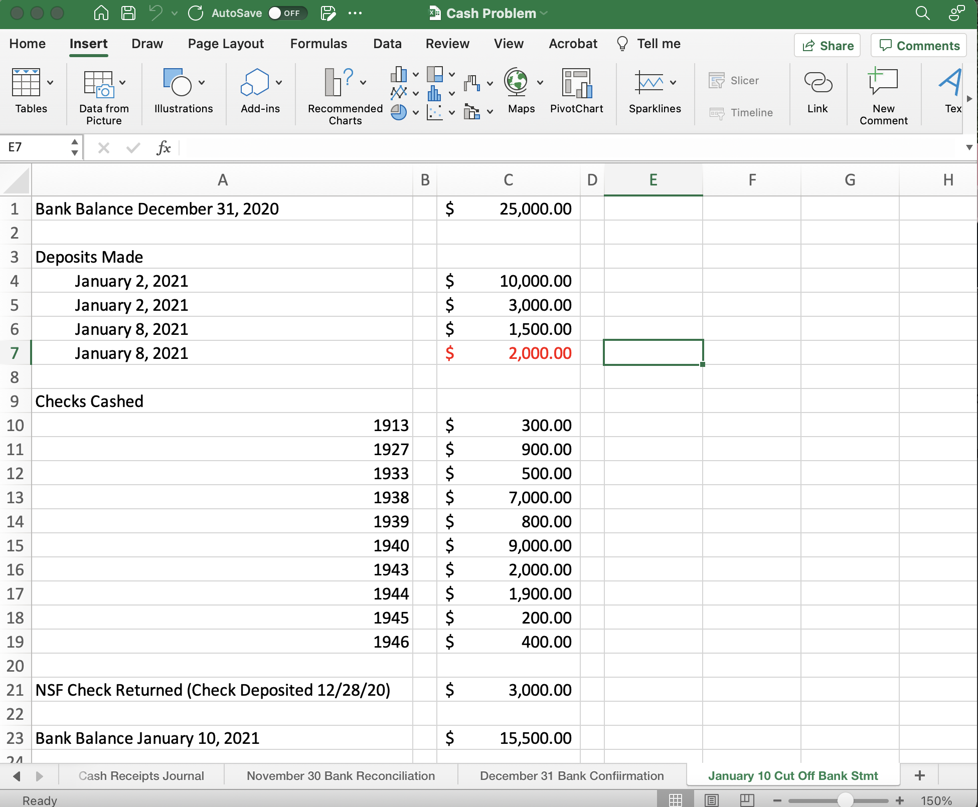Screen dimensions: 978x807
Task: Click the insert function fx icon
Action: click(x=164, y=148)
